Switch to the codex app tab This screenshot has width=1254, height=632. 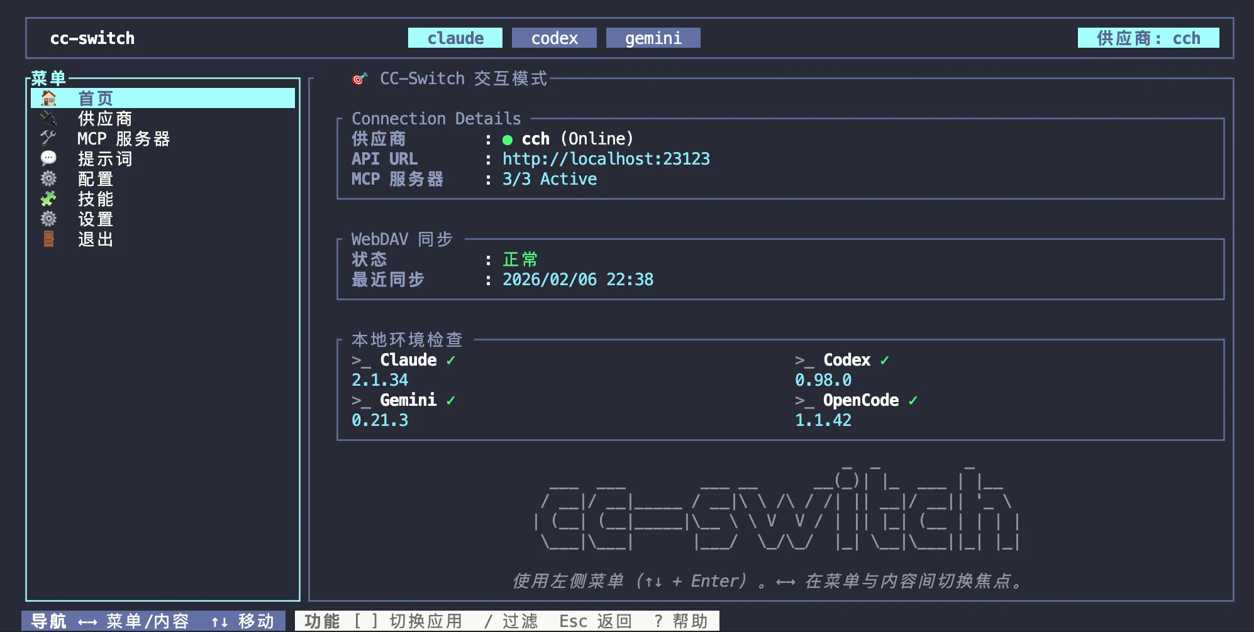[554, 38]
